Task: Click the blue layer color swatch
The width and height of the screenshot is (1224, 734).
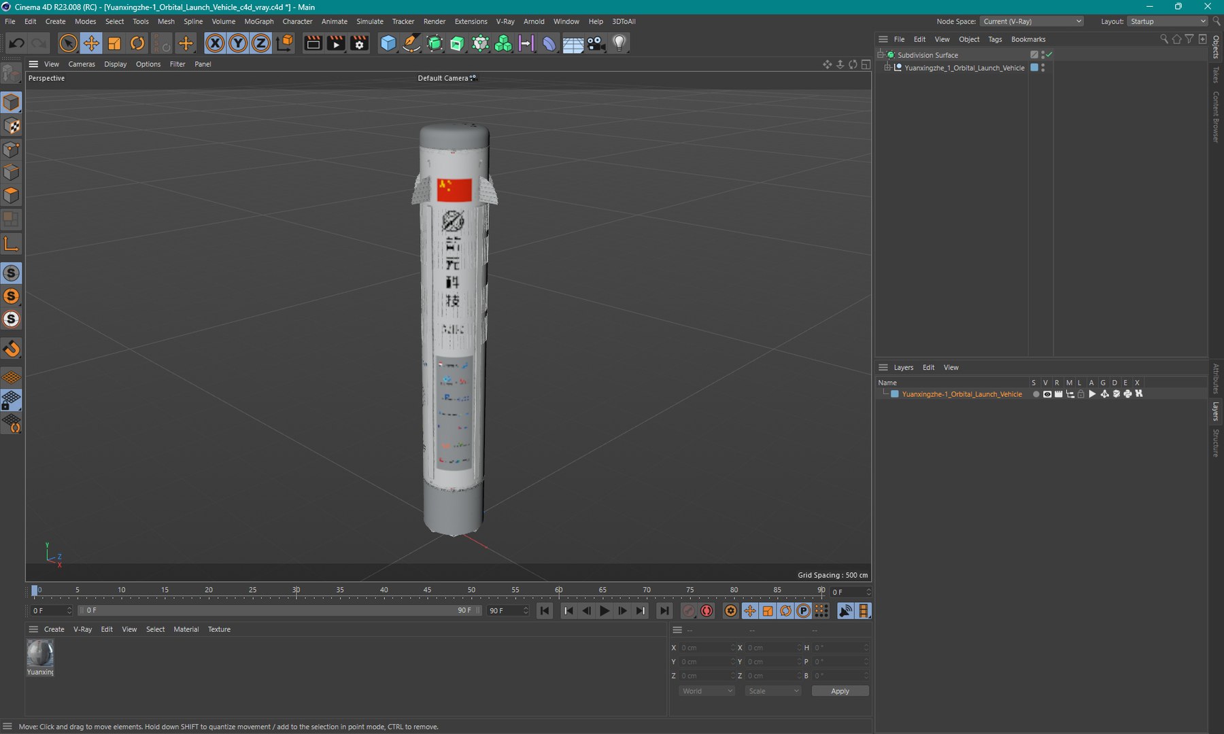Action: pos(895,394)
